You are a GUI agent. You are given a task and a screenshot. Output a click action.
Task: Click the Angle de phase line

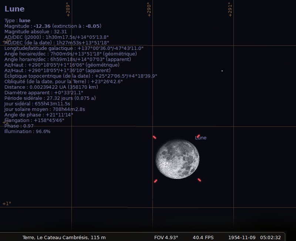click(39, 115)
